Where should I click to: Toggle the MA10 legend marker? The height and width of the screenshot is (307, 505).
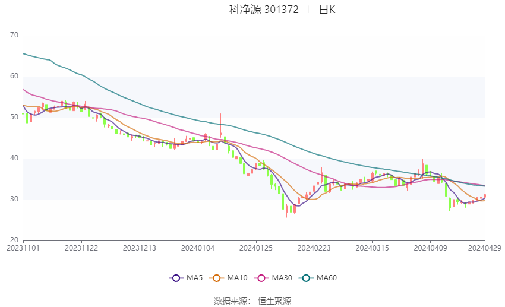(x=216, y=278)
